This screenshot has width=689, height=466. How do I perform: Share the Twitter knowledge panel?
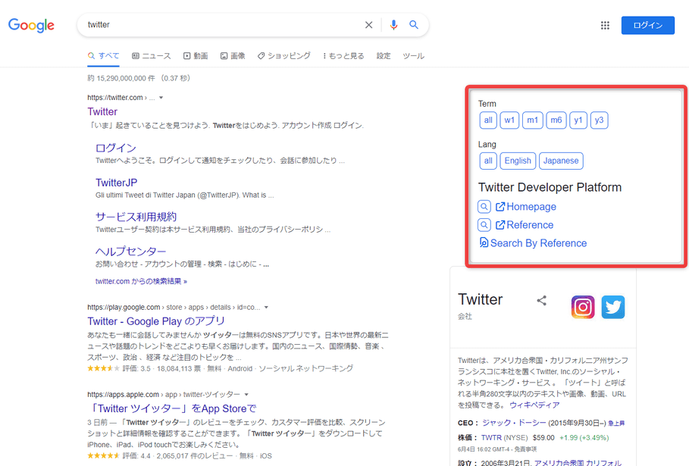click(541, 300)
